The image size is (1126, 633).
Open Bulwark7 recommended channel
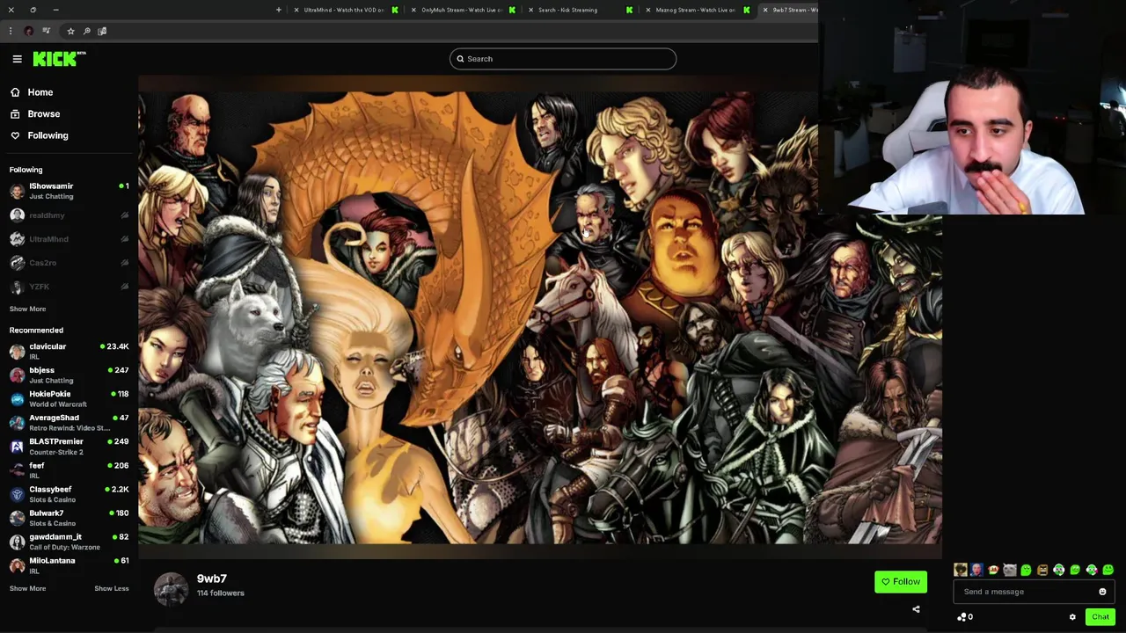[69, 517]
